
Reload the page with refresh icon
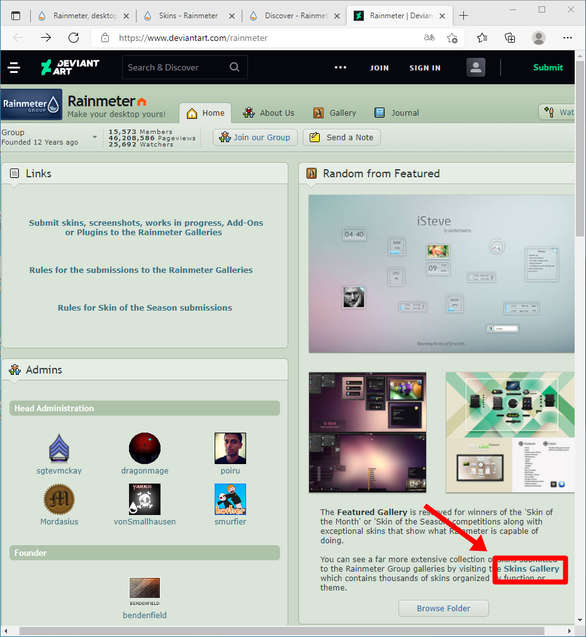[x=74, y=38]
